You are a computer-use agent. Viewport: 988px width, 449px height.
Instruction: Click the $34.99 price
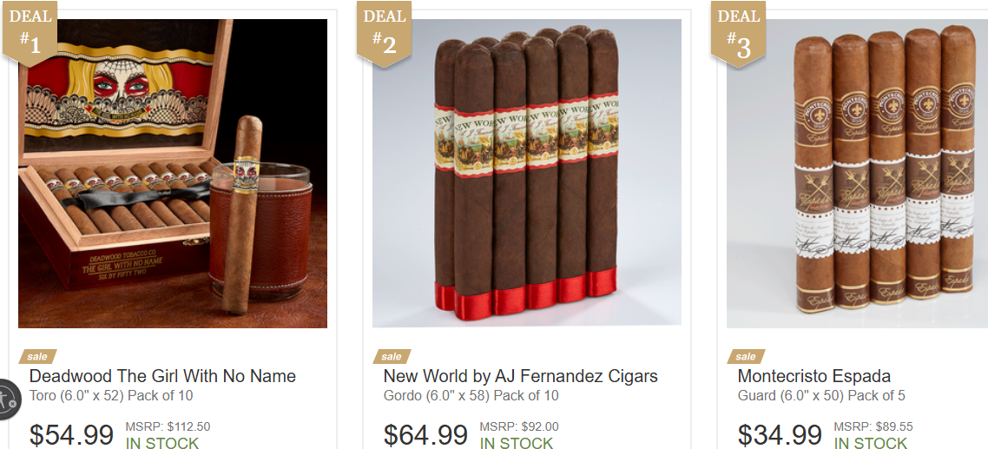click(x=780, y=435)
